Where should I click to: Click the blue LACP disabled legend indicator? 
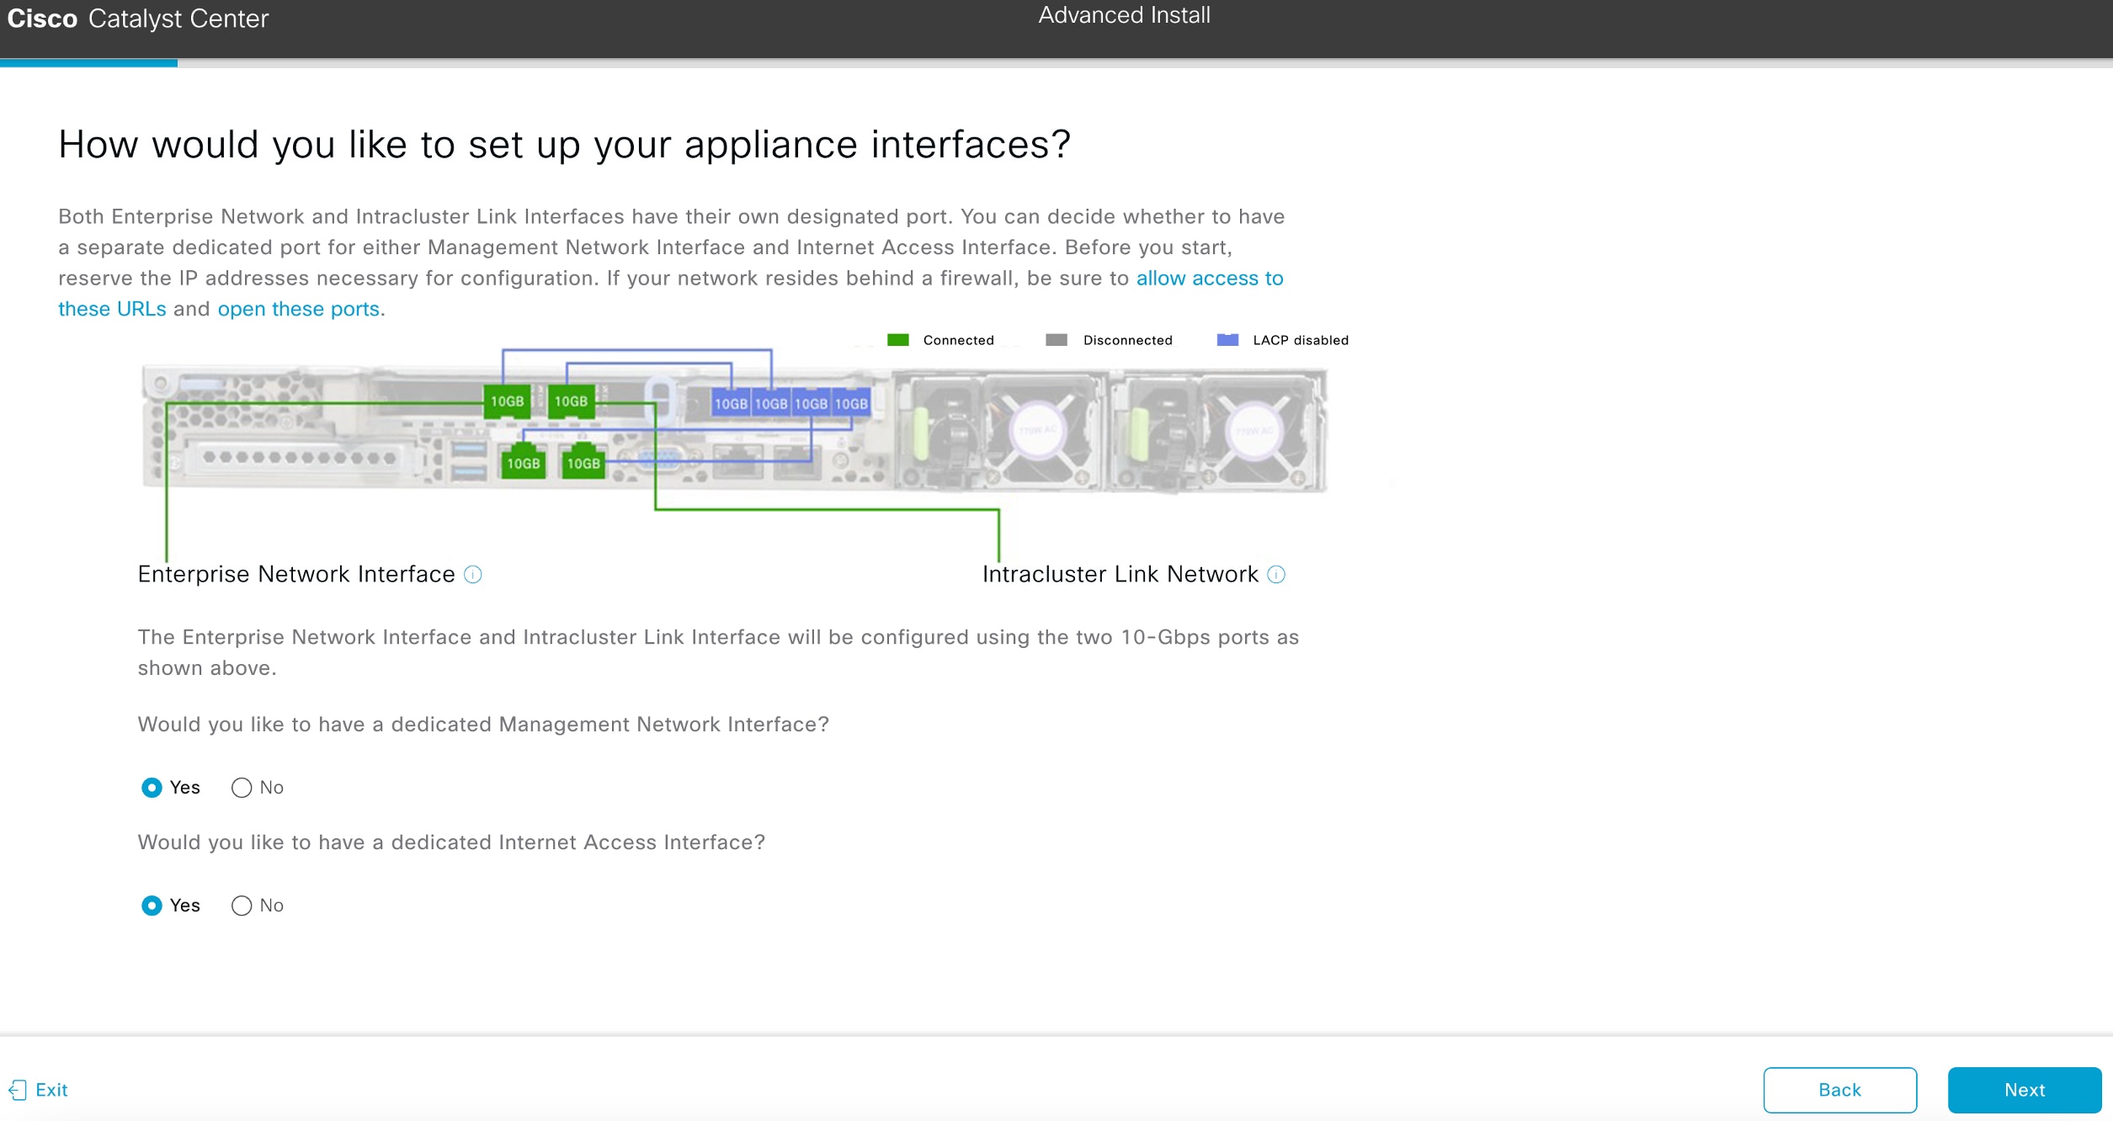coord(1227,340)
